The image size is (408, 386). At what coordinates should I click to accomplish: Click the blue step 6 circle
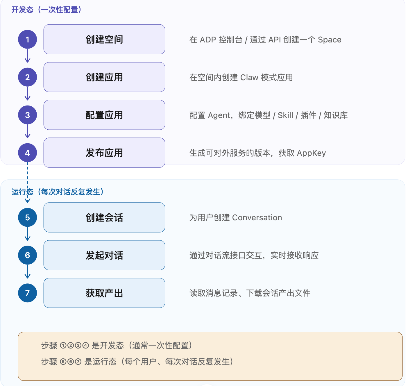pos(27,255)
